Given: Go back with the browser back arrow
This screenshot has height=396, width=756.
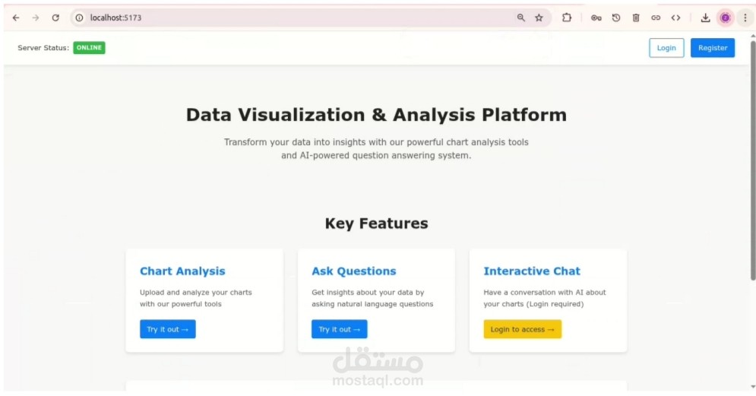Looking at the screenshot, I should click(x=16, y=17).
